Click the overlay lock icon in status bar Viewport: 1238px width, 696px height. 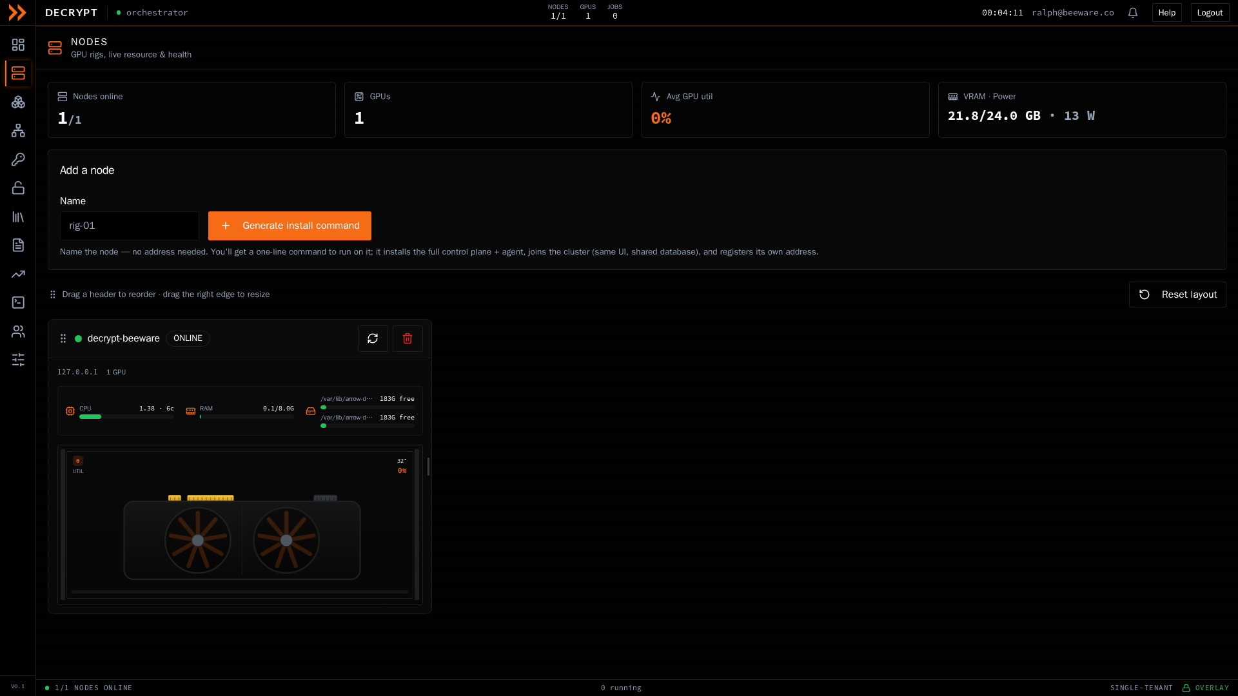(x=1186, y=688)
